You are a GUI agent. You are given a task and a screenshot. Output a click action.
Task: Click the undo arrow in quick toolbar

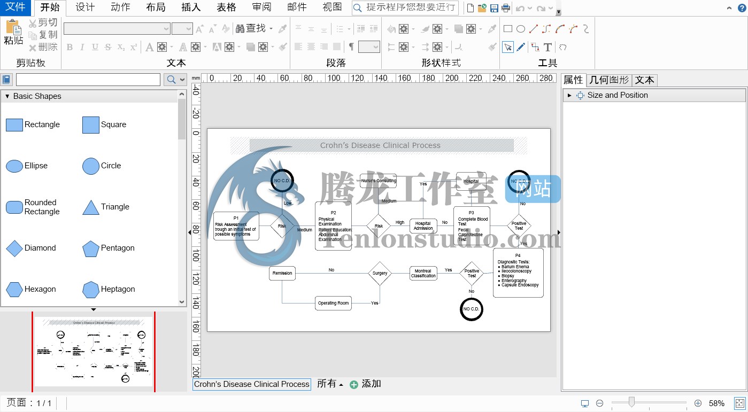520,8
